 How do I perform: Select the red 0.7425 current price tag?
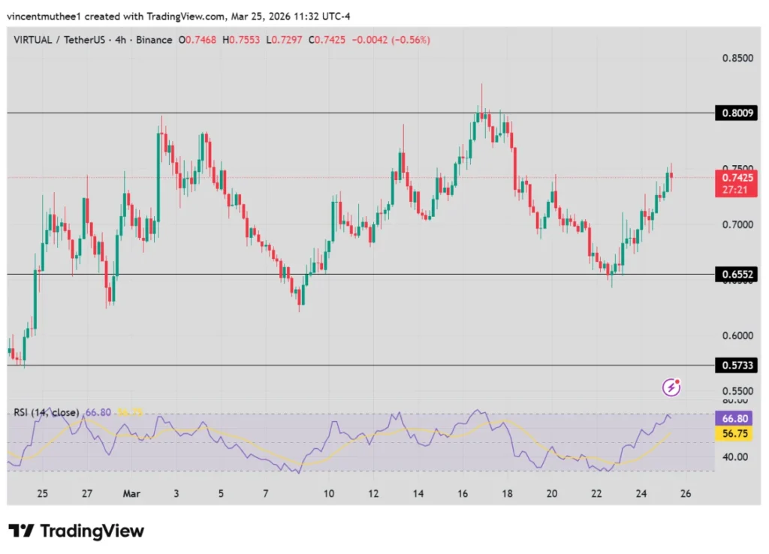[x=736, y=178]
